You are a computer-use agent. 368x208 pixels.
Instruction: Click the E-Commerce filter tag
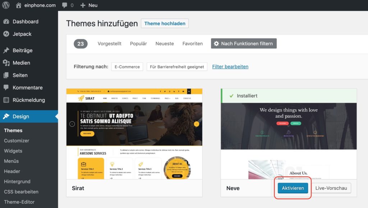pos(127,67)
